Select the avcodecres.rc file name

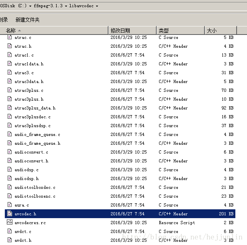tap(30, 223)
